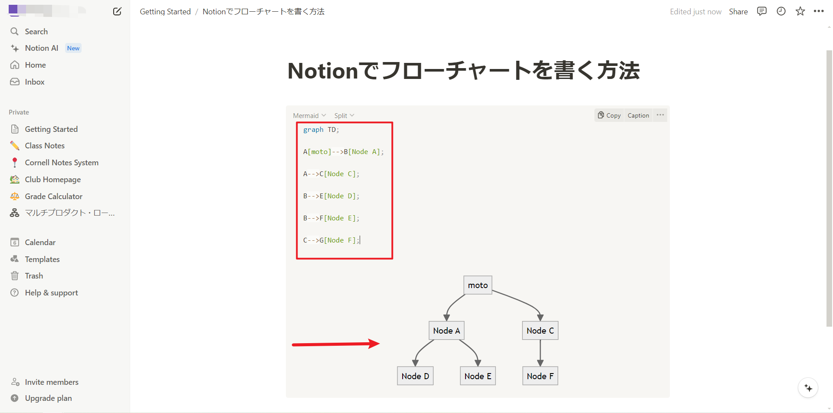Screen dimensions: 833x413
Task: Open Trash from the sidebar
Action: point(34,276)
